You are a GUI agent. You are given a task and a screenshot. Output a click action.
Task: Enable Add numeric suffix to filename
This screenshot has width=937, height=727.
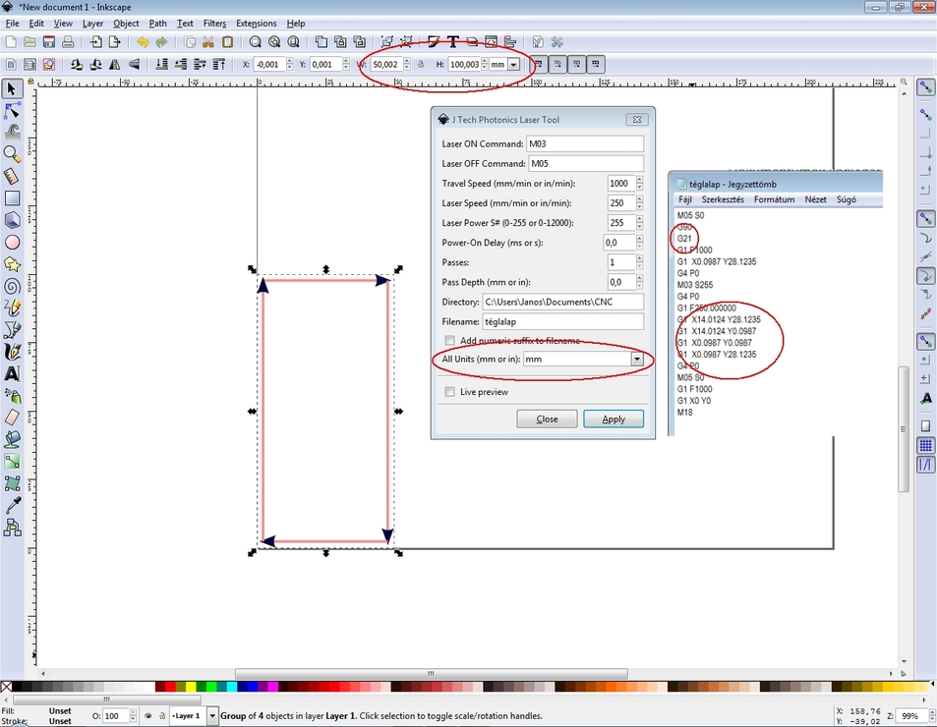[449, 341]
